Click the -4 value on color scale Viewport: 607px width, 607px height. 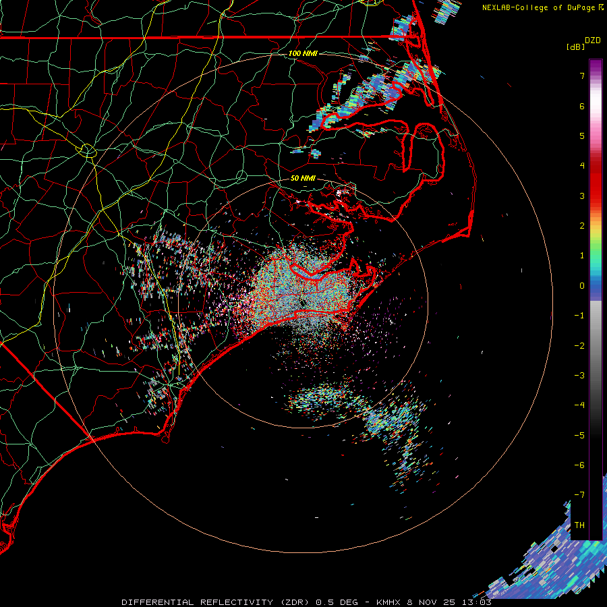579,405
